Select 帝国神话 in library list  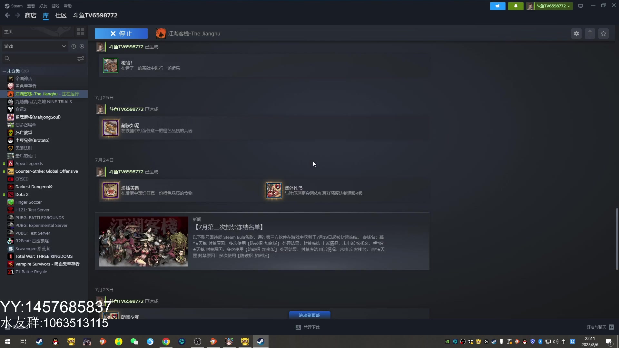[x=24, y=79]
